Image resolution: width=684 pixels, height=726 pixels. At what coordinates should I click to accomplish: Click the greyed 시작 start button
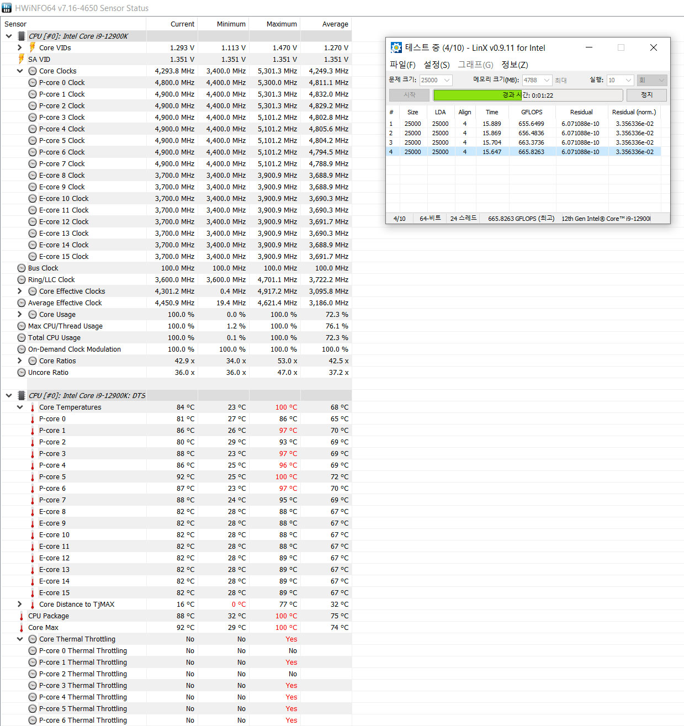click(409, 95)
